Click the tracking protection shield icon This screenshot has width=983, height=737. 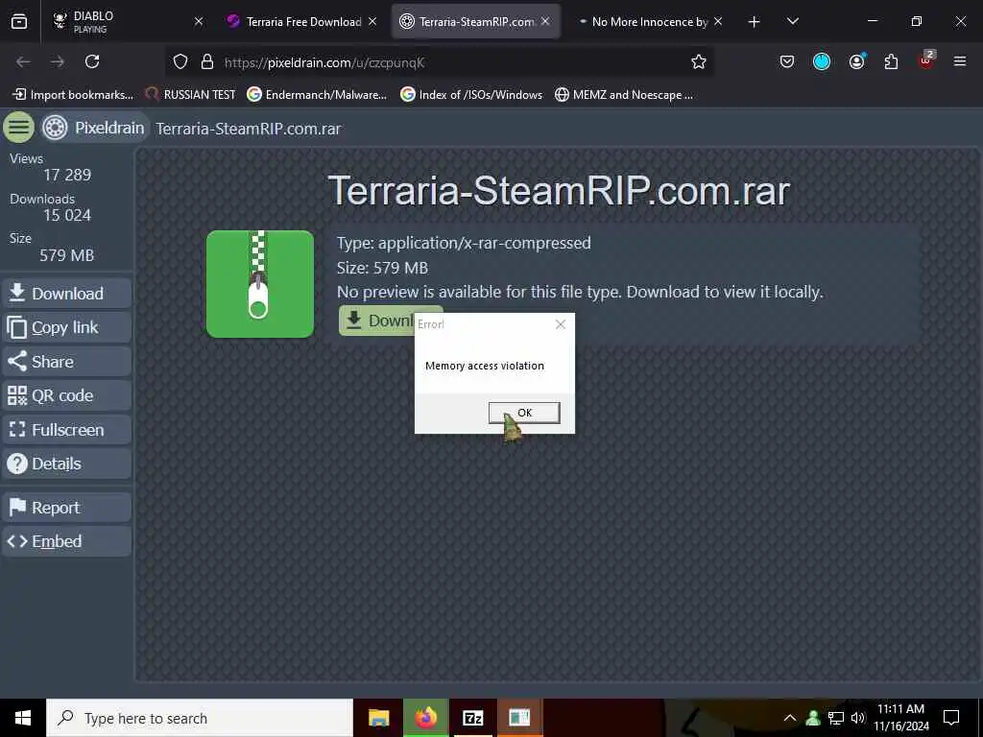[x=180, y=61]
